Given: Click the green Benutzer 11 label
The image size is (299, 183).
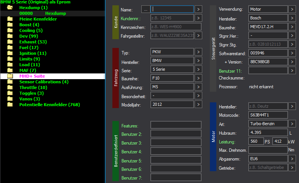Looking at the screenshot, I should (x=230, y=71).
